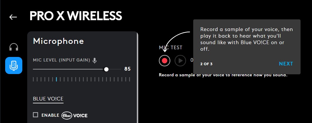The height and width of the screenshot is (123, 312).
Task: Start recording with the red record button
Action: (x=165, y=61)
